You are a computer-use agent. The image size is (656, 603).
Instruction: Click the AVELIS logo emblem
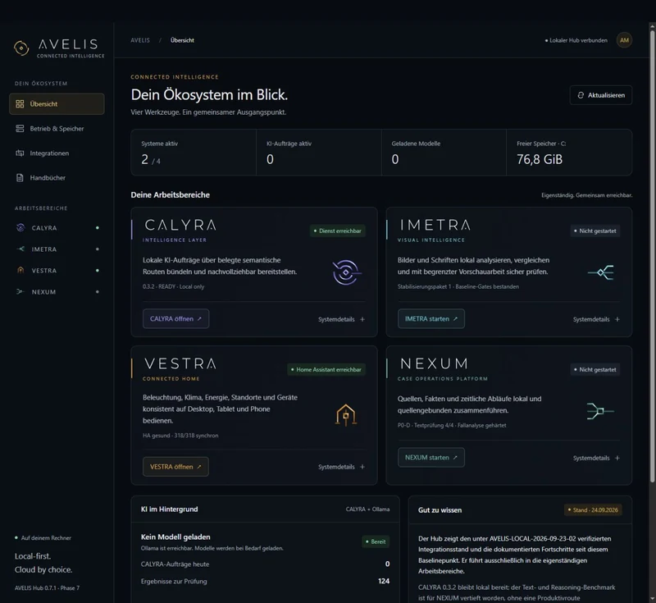(x=21, y=48)
